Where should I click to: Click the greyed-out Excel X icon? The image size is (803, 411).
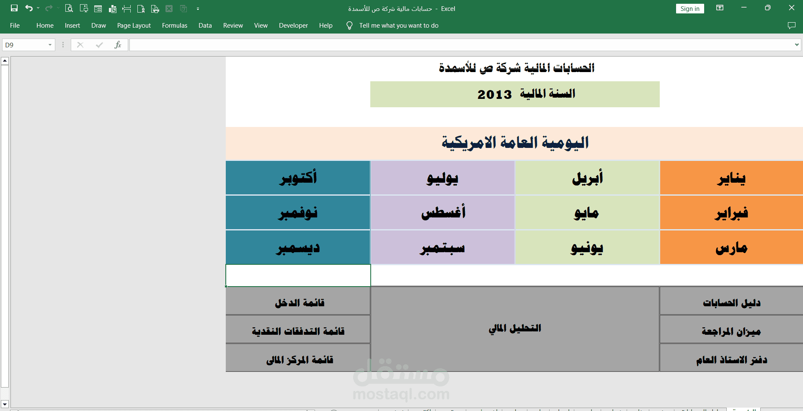click(169, 8)
